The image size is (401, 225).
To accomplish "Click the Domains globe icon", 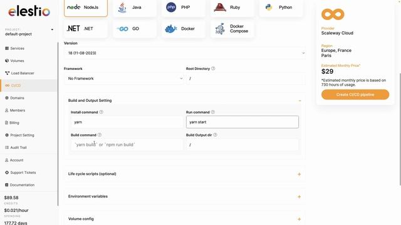I will [7, 97].
